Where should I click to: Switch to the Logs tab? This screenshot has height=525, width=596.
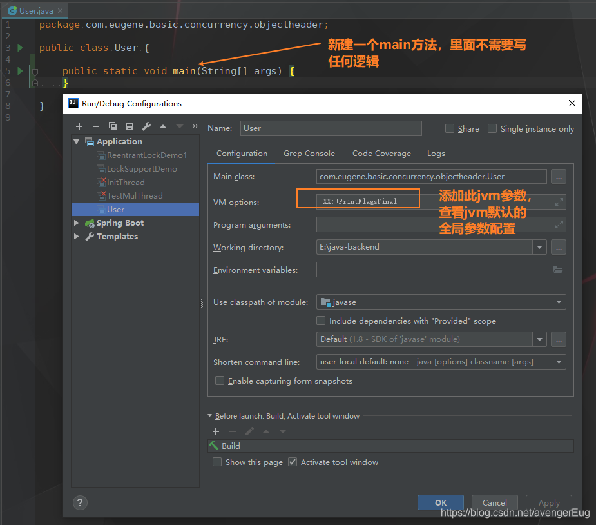pos(436,154)
